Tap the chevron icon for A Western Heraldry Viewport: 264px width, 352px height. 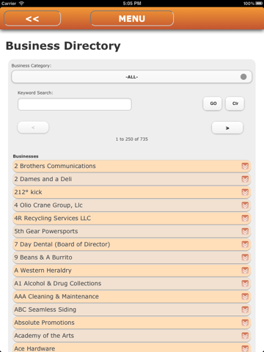click(245, 271)
